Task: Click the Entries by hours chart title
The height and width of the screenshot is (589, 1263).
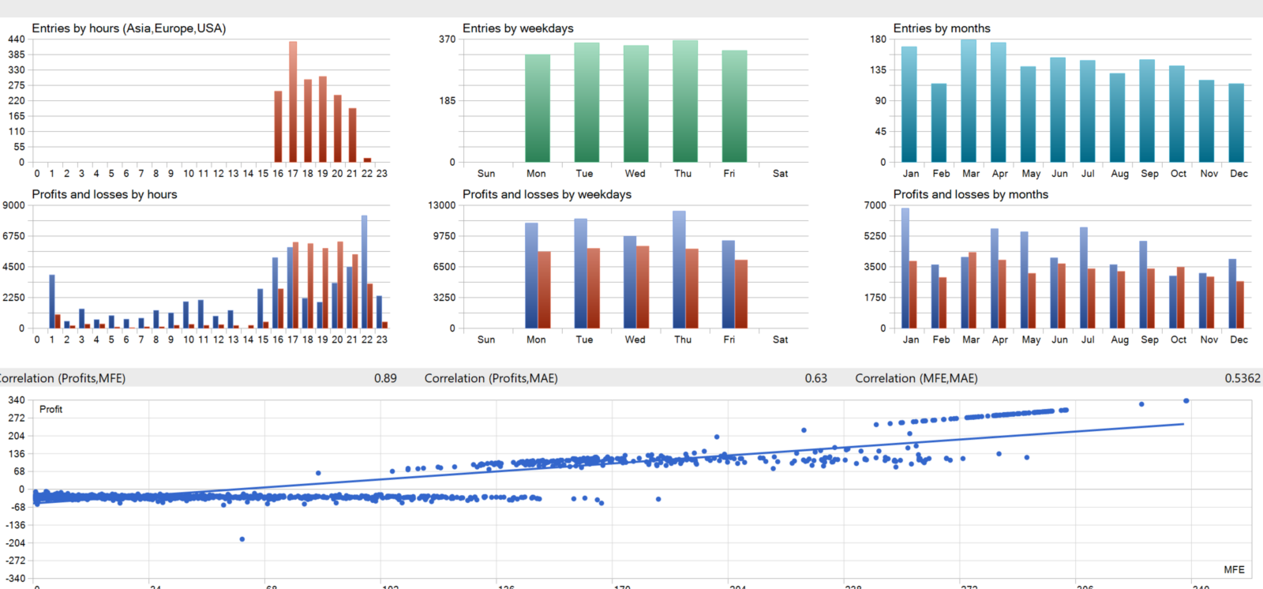Action: 129,28
